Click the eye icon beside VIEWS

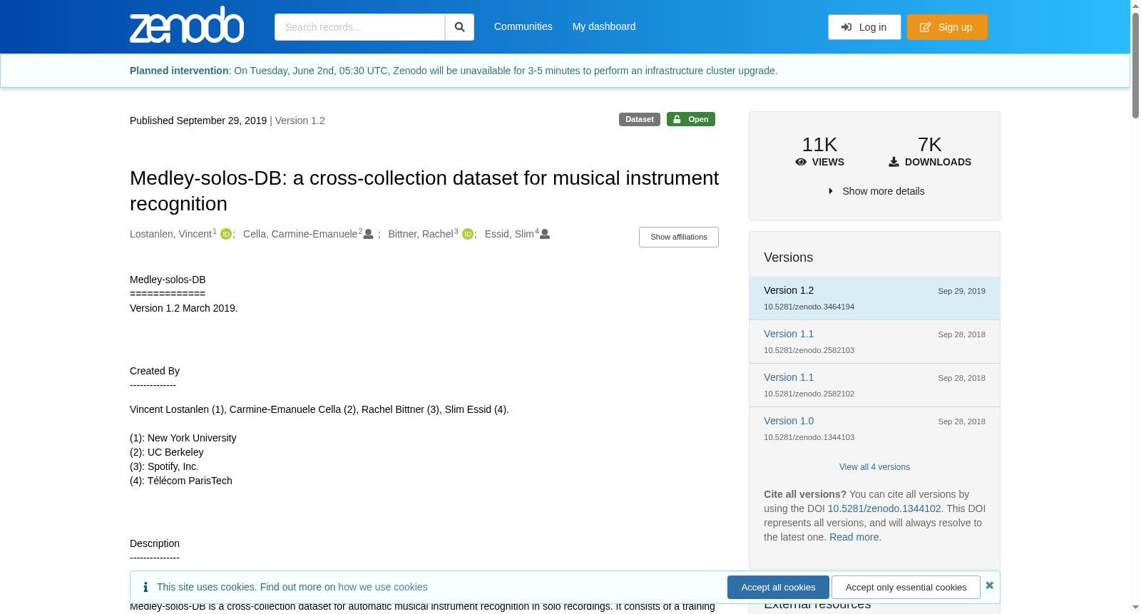[x=801, y=162]
